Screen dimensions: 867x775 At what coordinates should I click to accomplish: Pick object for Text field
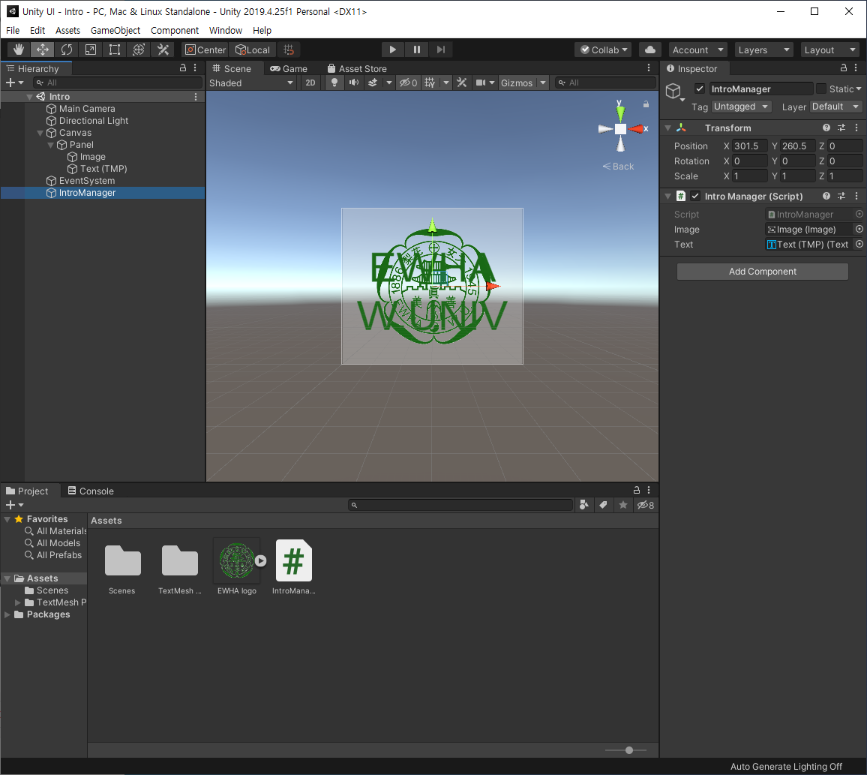tap(859, 244)
